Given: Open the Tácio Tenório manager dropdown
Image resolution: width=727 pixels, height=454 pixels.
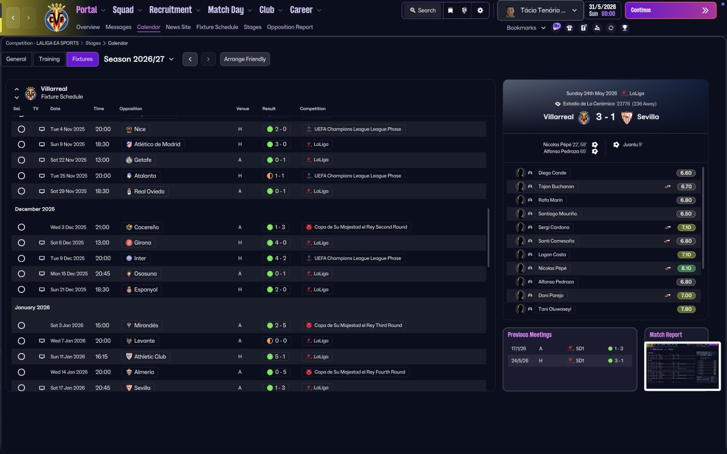Looking at the screenshot, I should pos(540,10).
